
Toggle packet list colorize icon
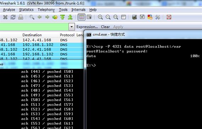(x=82, y=17)
